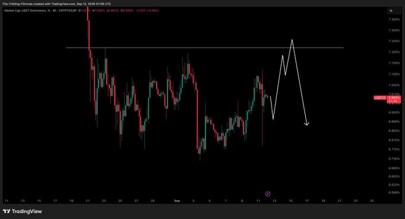Click the 7.200% price axis label
The image size is (405, 219).
tap(394, 52)
